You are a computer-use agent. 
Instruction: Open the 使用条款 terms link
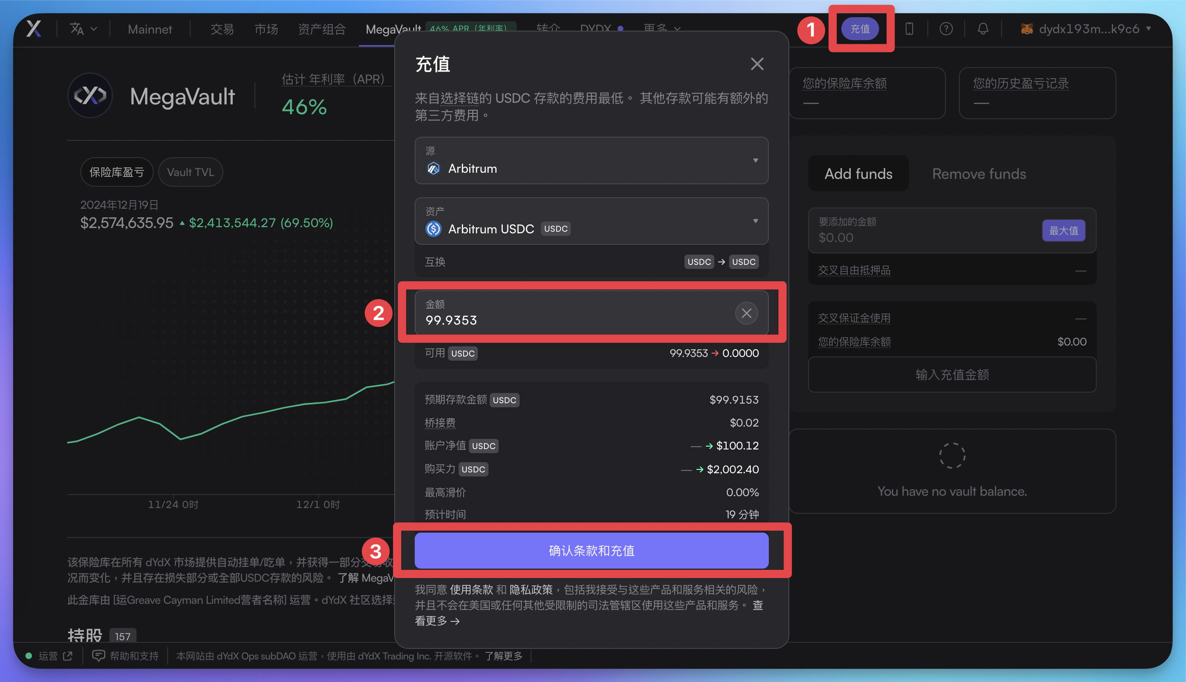point(471,589)
